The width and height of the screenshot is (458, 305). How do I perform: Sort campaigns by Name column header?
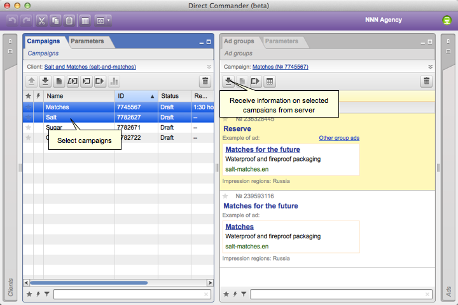pyautogui.click(x=79, y=96)
